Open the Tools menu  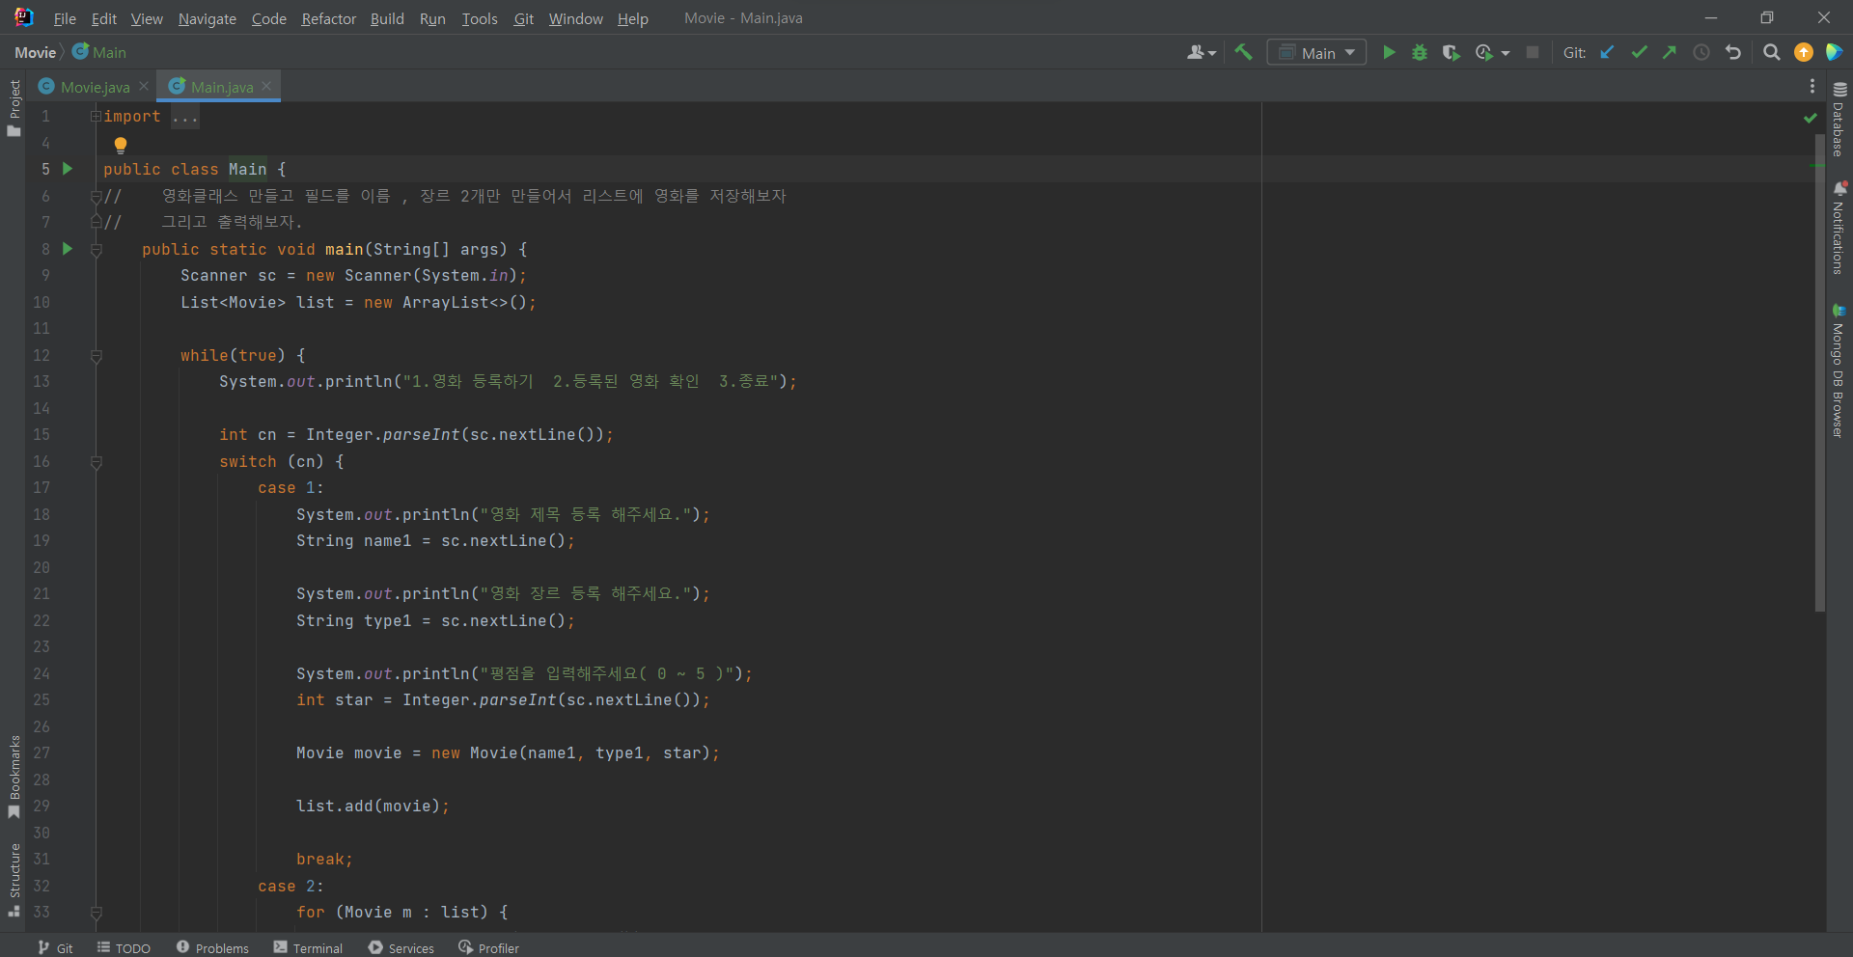pos(479,18)
